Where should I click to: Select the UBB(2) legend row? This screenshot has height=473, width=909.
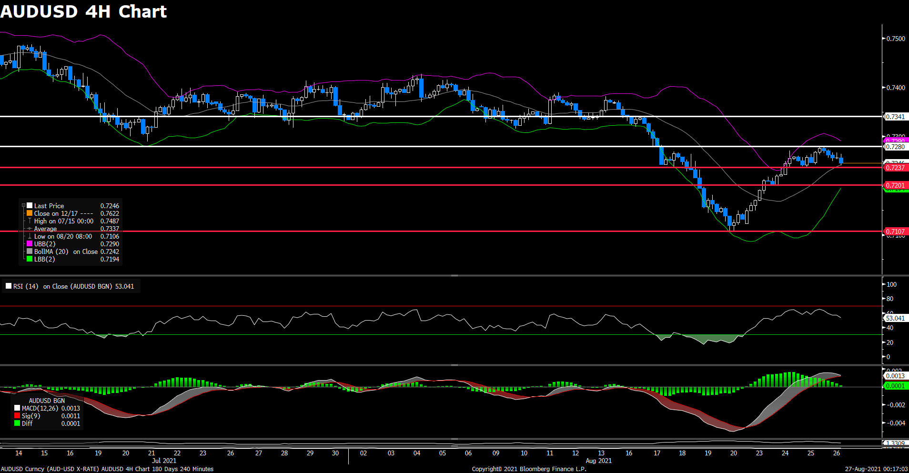tap(73, 244)
